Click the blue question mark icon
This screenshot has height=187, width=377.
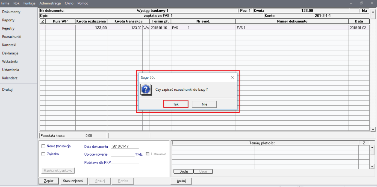click(146, 89)
